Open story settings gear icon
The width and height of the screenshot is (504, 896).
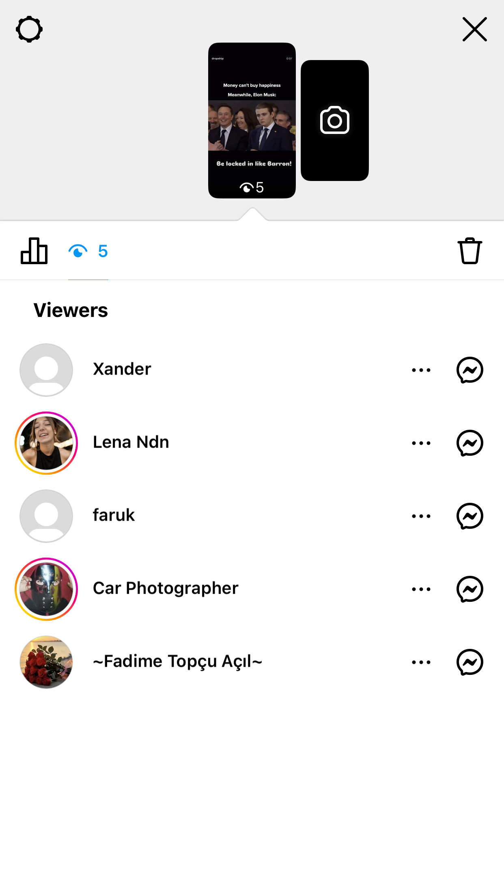click(29, 29)
